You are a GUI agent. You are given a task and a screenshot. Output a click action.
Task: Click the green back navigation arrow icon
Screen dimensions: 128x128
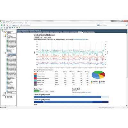2,25
